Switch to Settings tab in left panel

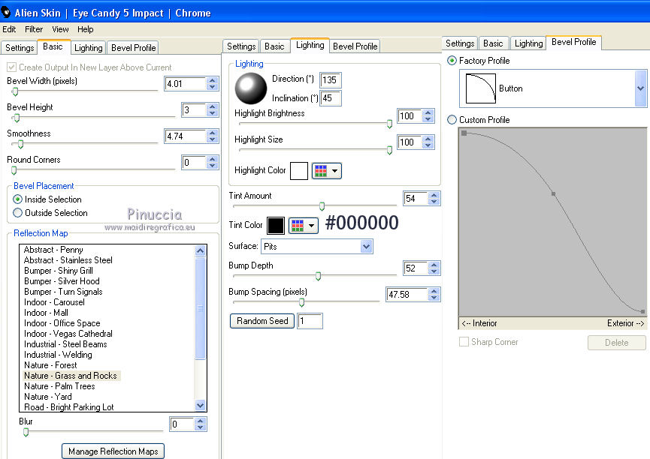(x=20, y=47)
